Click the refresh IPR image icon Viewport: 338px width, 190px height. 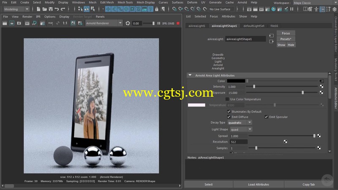(x=34, y=23)
